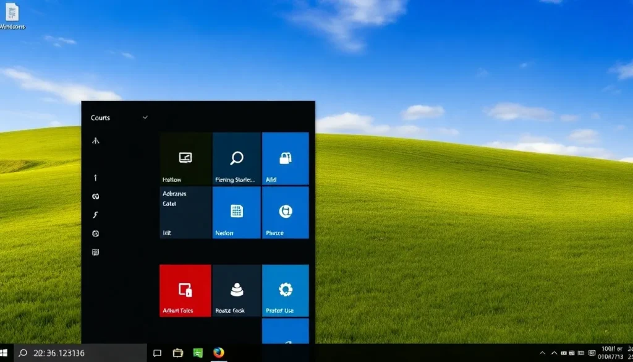Select the Wandoons desktop file icon

[12, 17]
